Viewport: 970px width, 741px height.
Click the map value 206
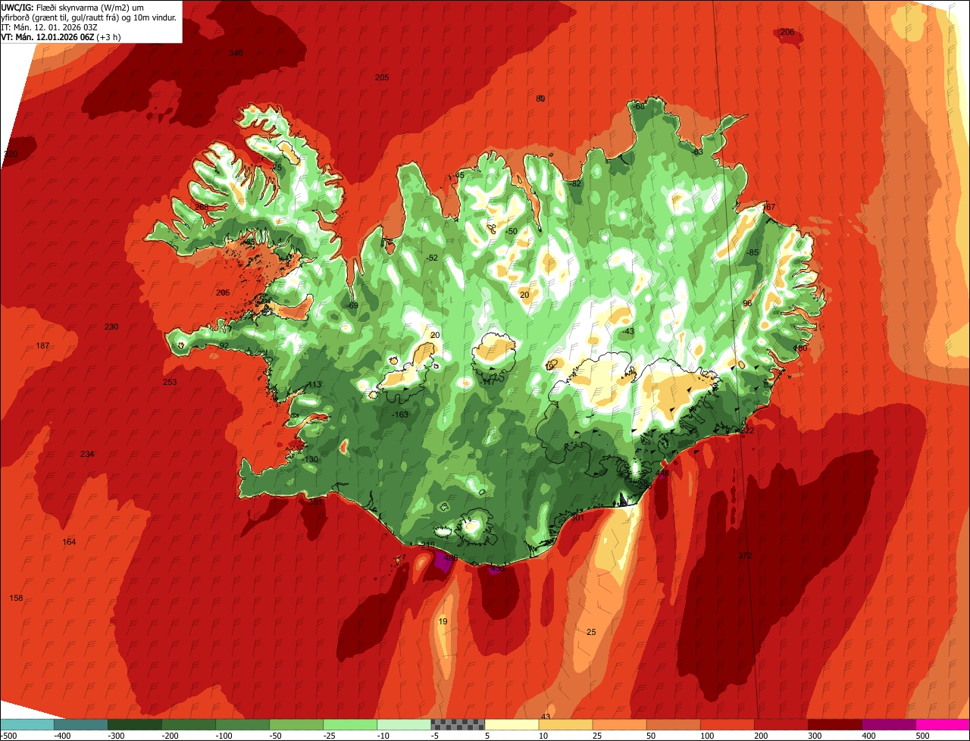coord(787,32)
